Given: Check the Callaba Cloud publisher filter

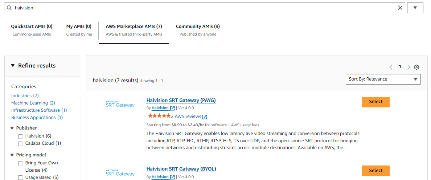Looking at the screenshot, I should [x=20, y=144].
